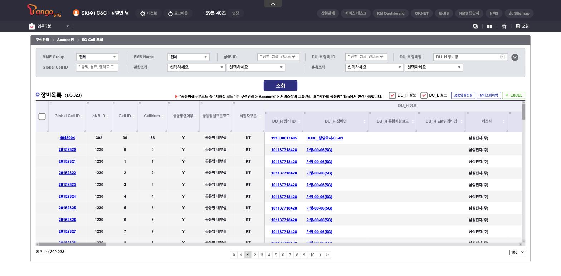
Task: Click the gNB ID input field
Action: (278, 57)
